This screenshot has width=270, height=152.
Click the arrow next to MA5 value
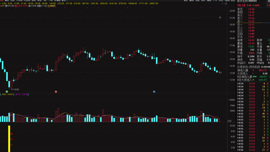coord(14,94)
